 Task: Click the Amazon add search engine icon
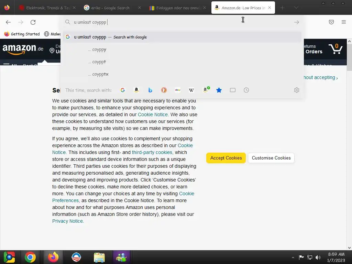point(206,90)
